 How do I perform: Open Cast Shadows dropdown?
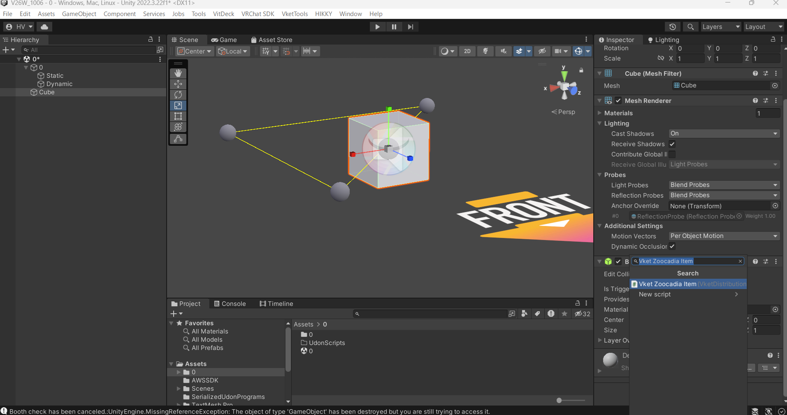724,133
